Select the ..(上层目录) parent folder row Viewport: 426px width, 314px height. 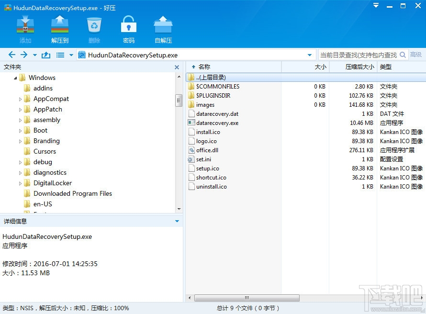point(306,78)
